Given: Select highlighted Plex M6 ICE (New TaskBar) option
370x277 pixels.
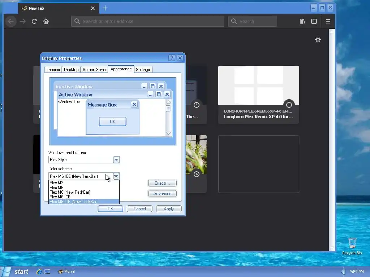Looking at the screenshot, I should click(x=84, y=202).
